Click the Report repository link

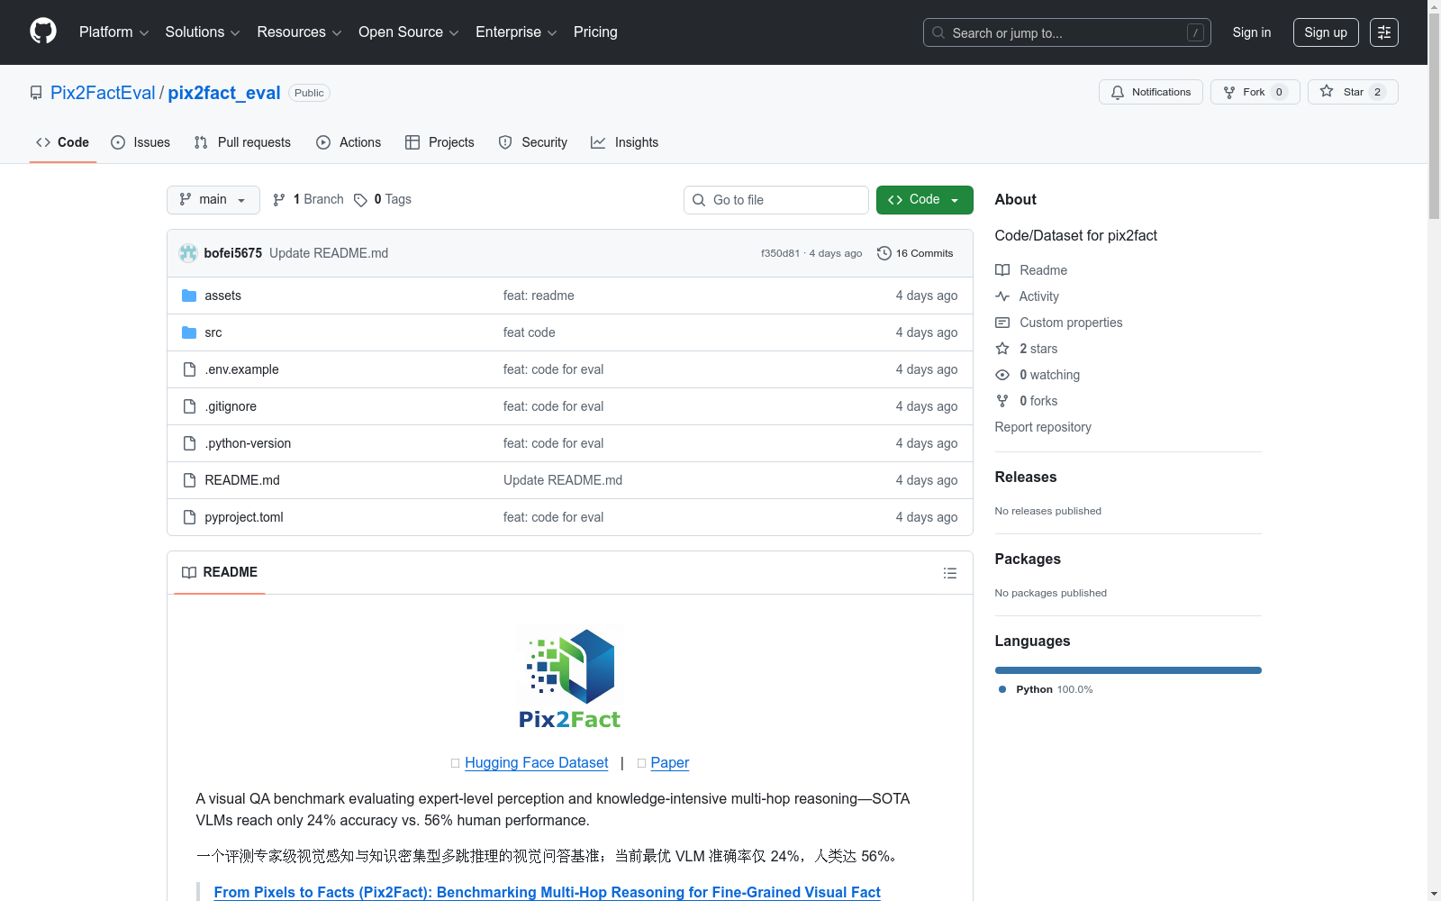(1043, 427)
